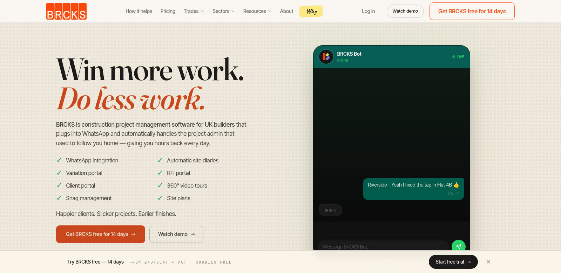Dismiss the bottom banner with X
Image resolution: width=561 pixels, height=273 pixels.
coord(488,262)
